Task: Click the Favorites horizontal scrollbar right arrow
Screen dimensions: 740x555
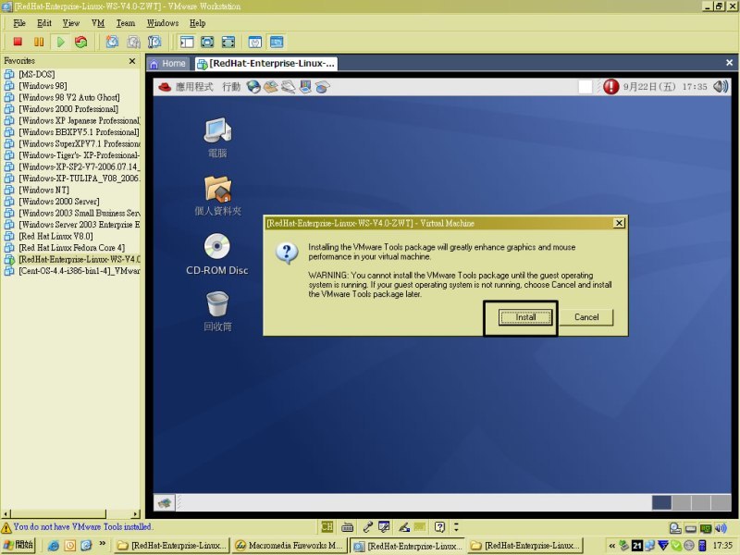Action: (136, 513)
